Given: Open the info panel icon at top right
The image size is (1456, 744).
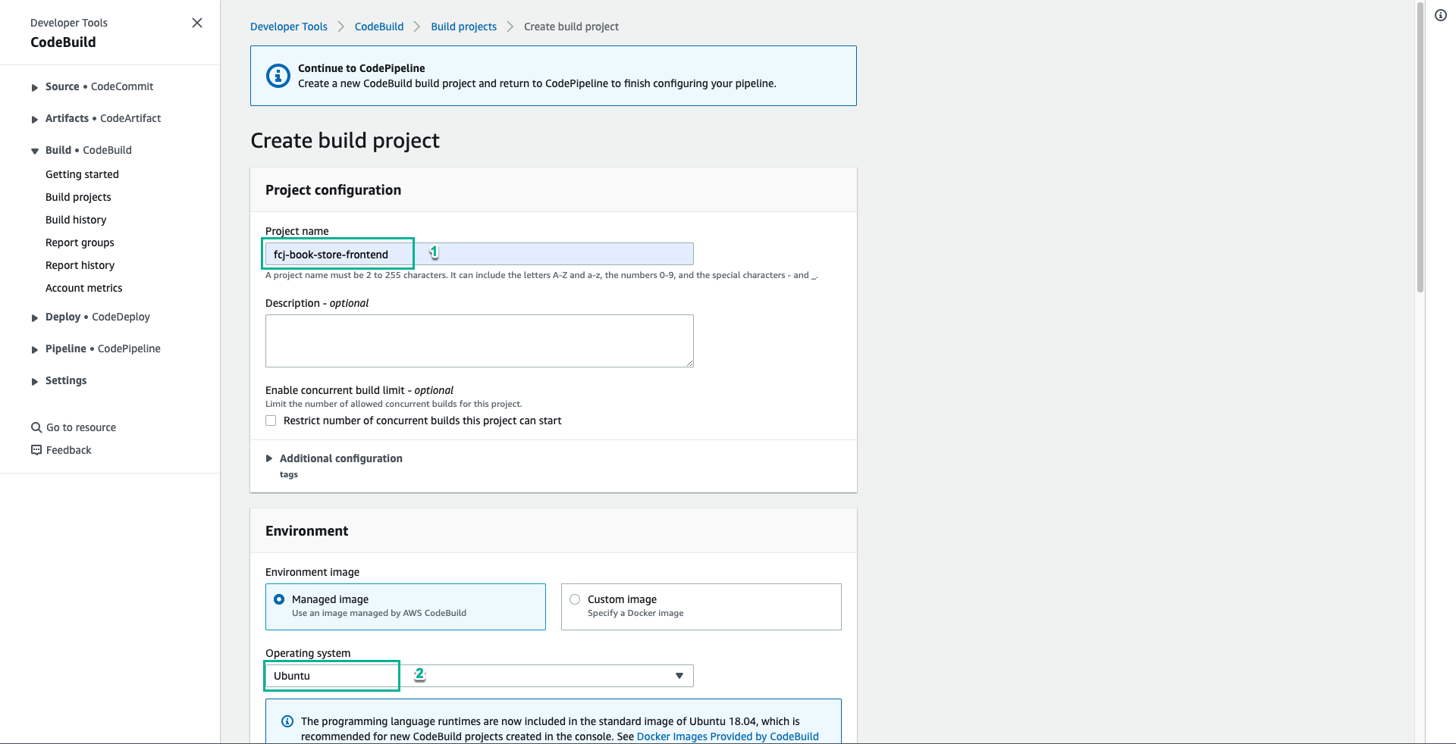Looking at the screenshot, I should coord(1441,15).
